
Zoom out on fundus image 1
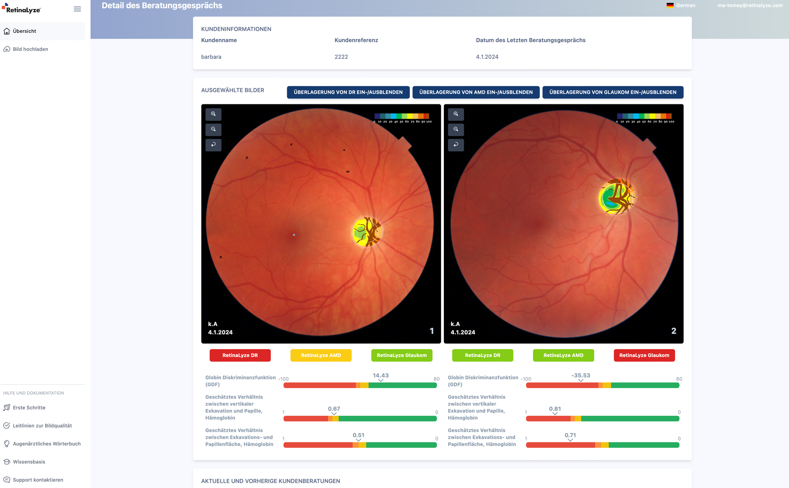(213, 129)
